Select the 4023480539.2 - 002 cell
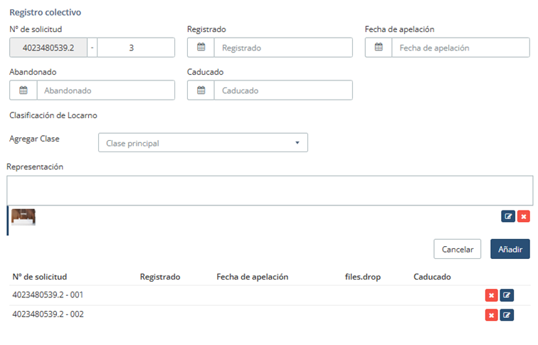Image resolution: width=538 pixels, height=345 pixels. [48, 314]
